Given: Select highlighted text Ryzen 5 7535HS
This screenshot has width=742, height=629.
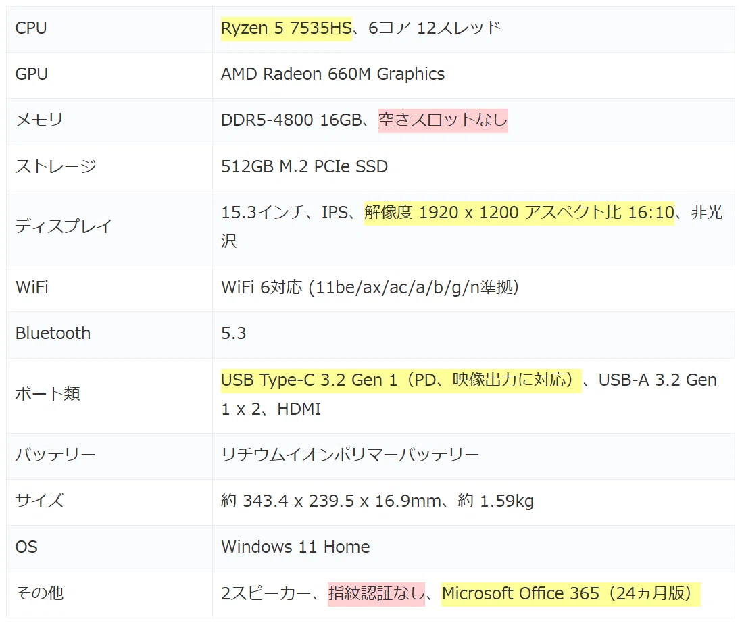Looking at the screenshot, I should (287, 28).
